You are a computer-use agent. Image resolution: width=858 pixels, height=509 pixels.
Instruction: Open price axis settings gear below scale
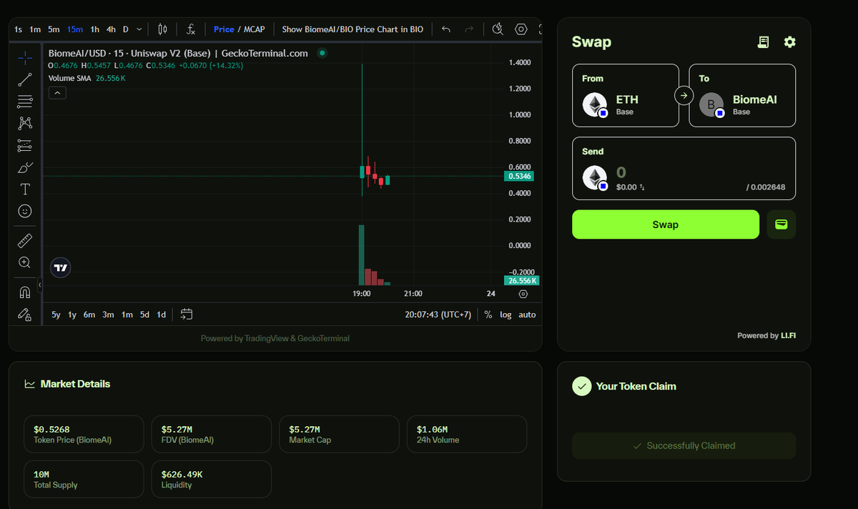click(523, 294)
